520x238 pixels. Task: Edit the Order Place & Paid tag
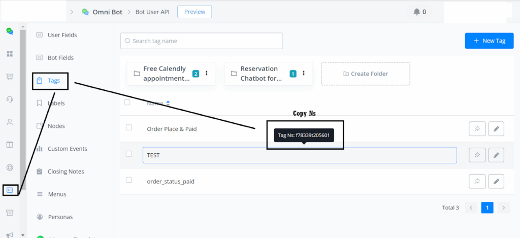coord(496,129)
